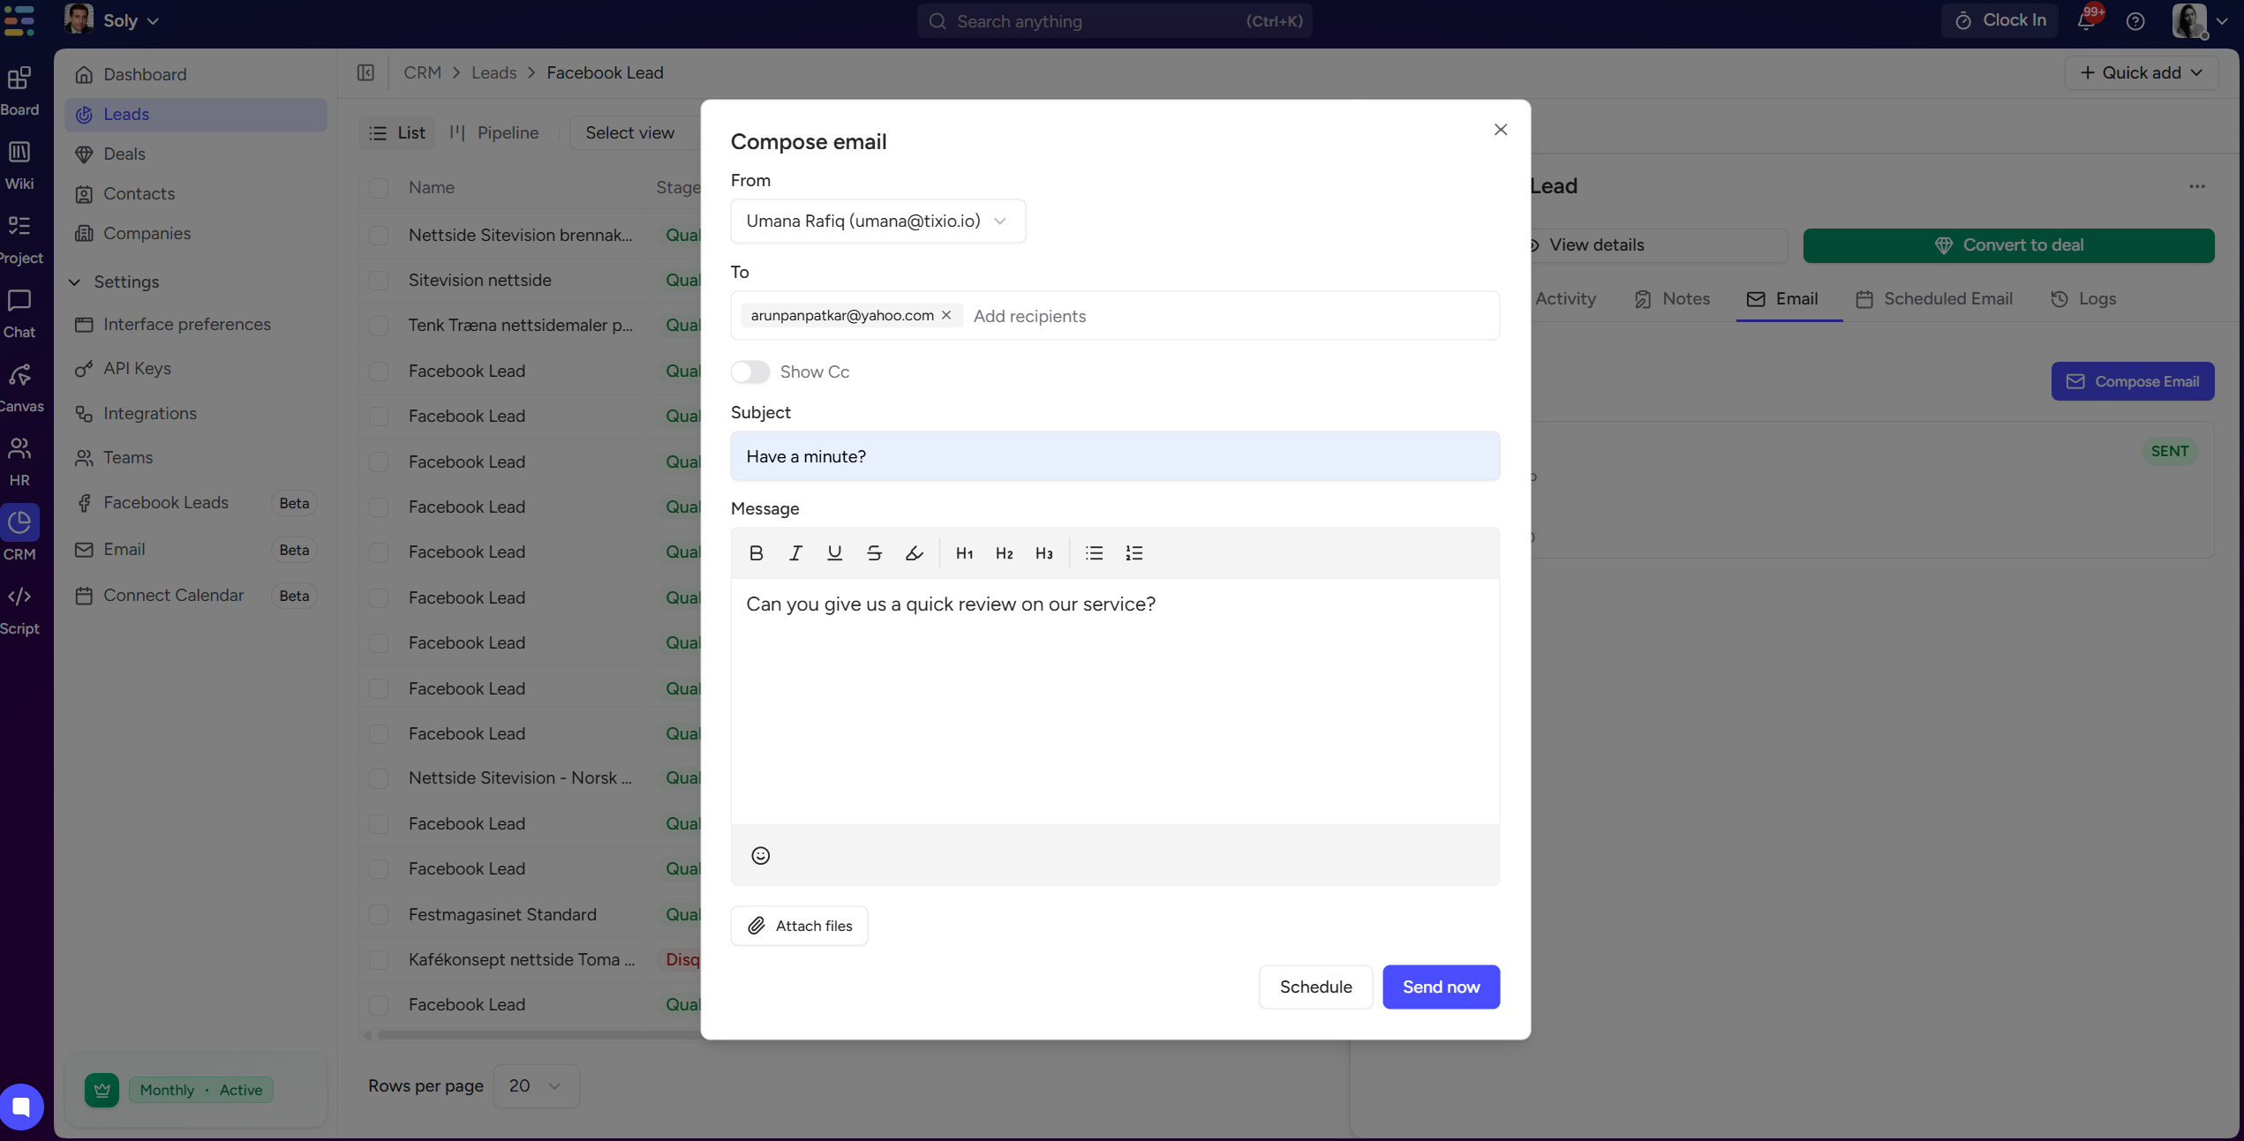Set text to Heading 2

(1004, 553)
